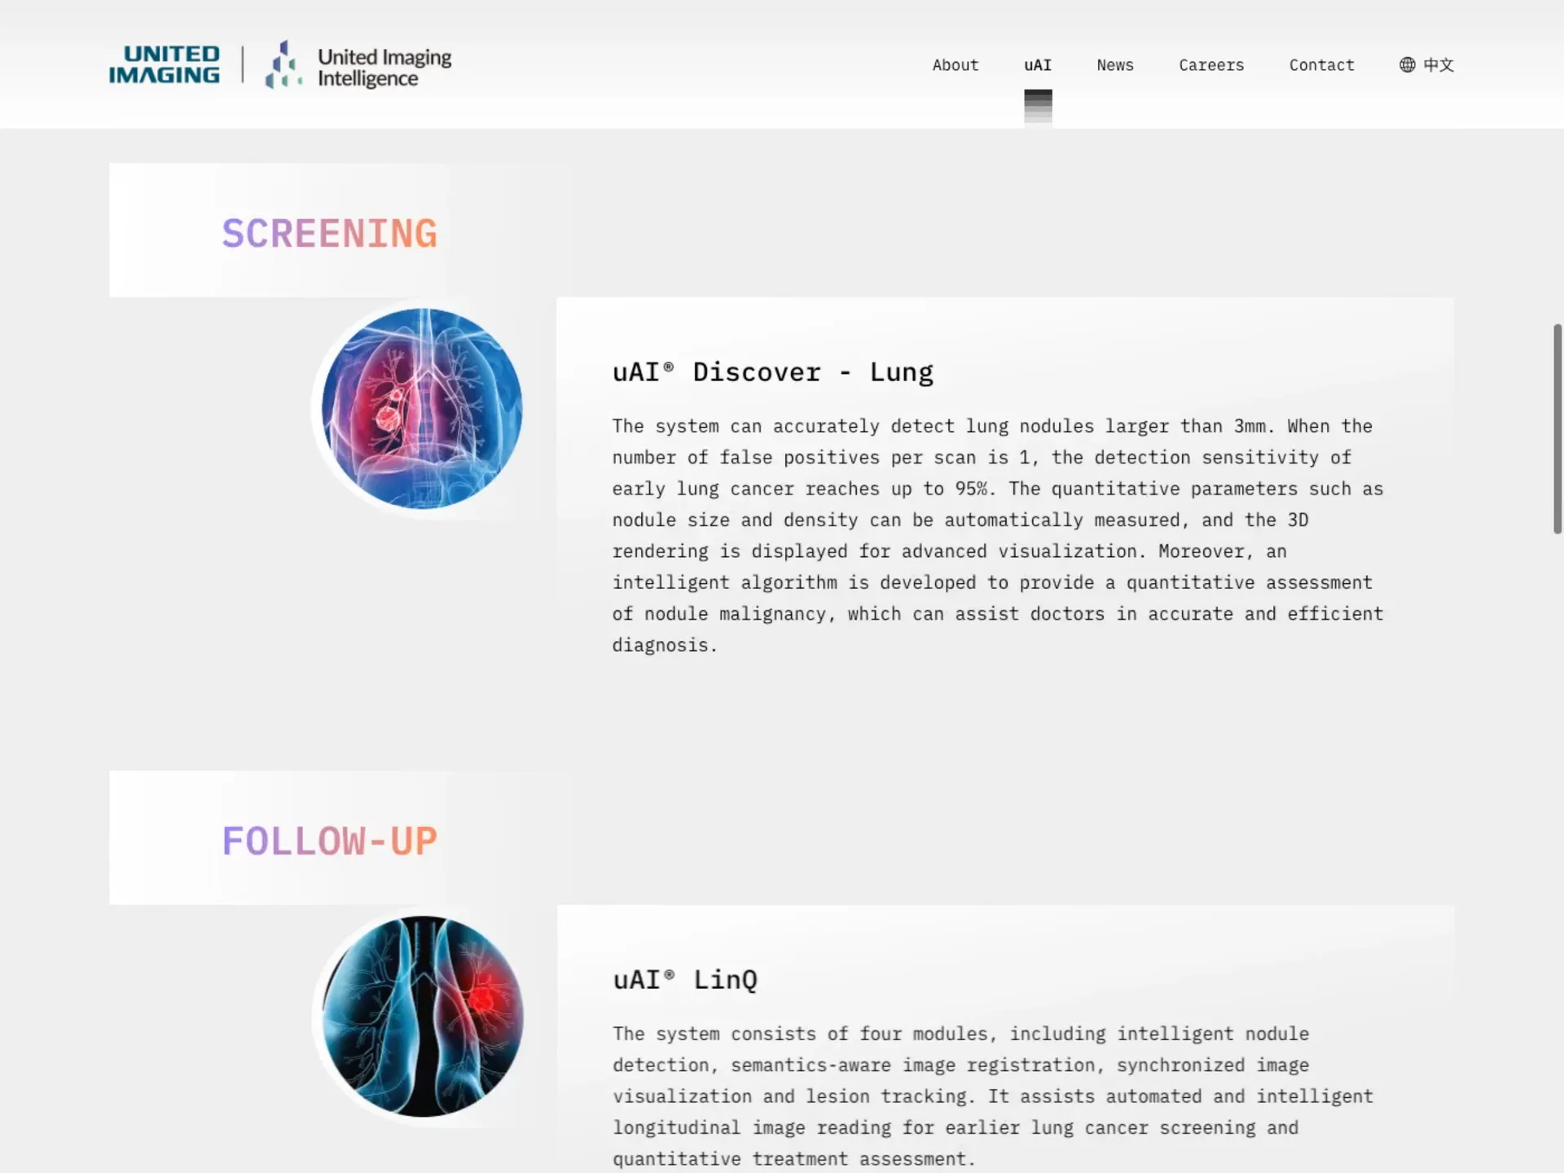Click the vertical page scrollbar thumb

coord(1557,428)
